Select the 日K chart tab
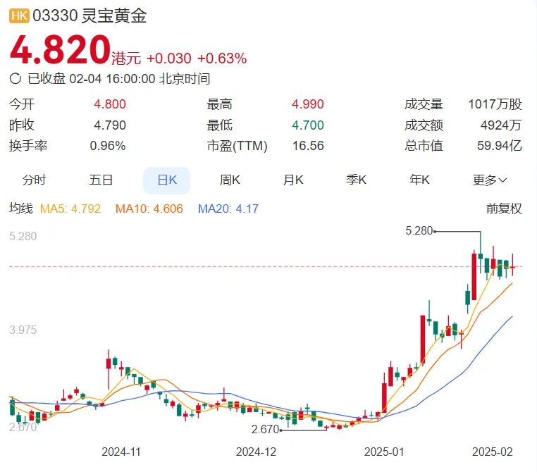The height and width of the screenshot is (472, 537). point(167,180)
